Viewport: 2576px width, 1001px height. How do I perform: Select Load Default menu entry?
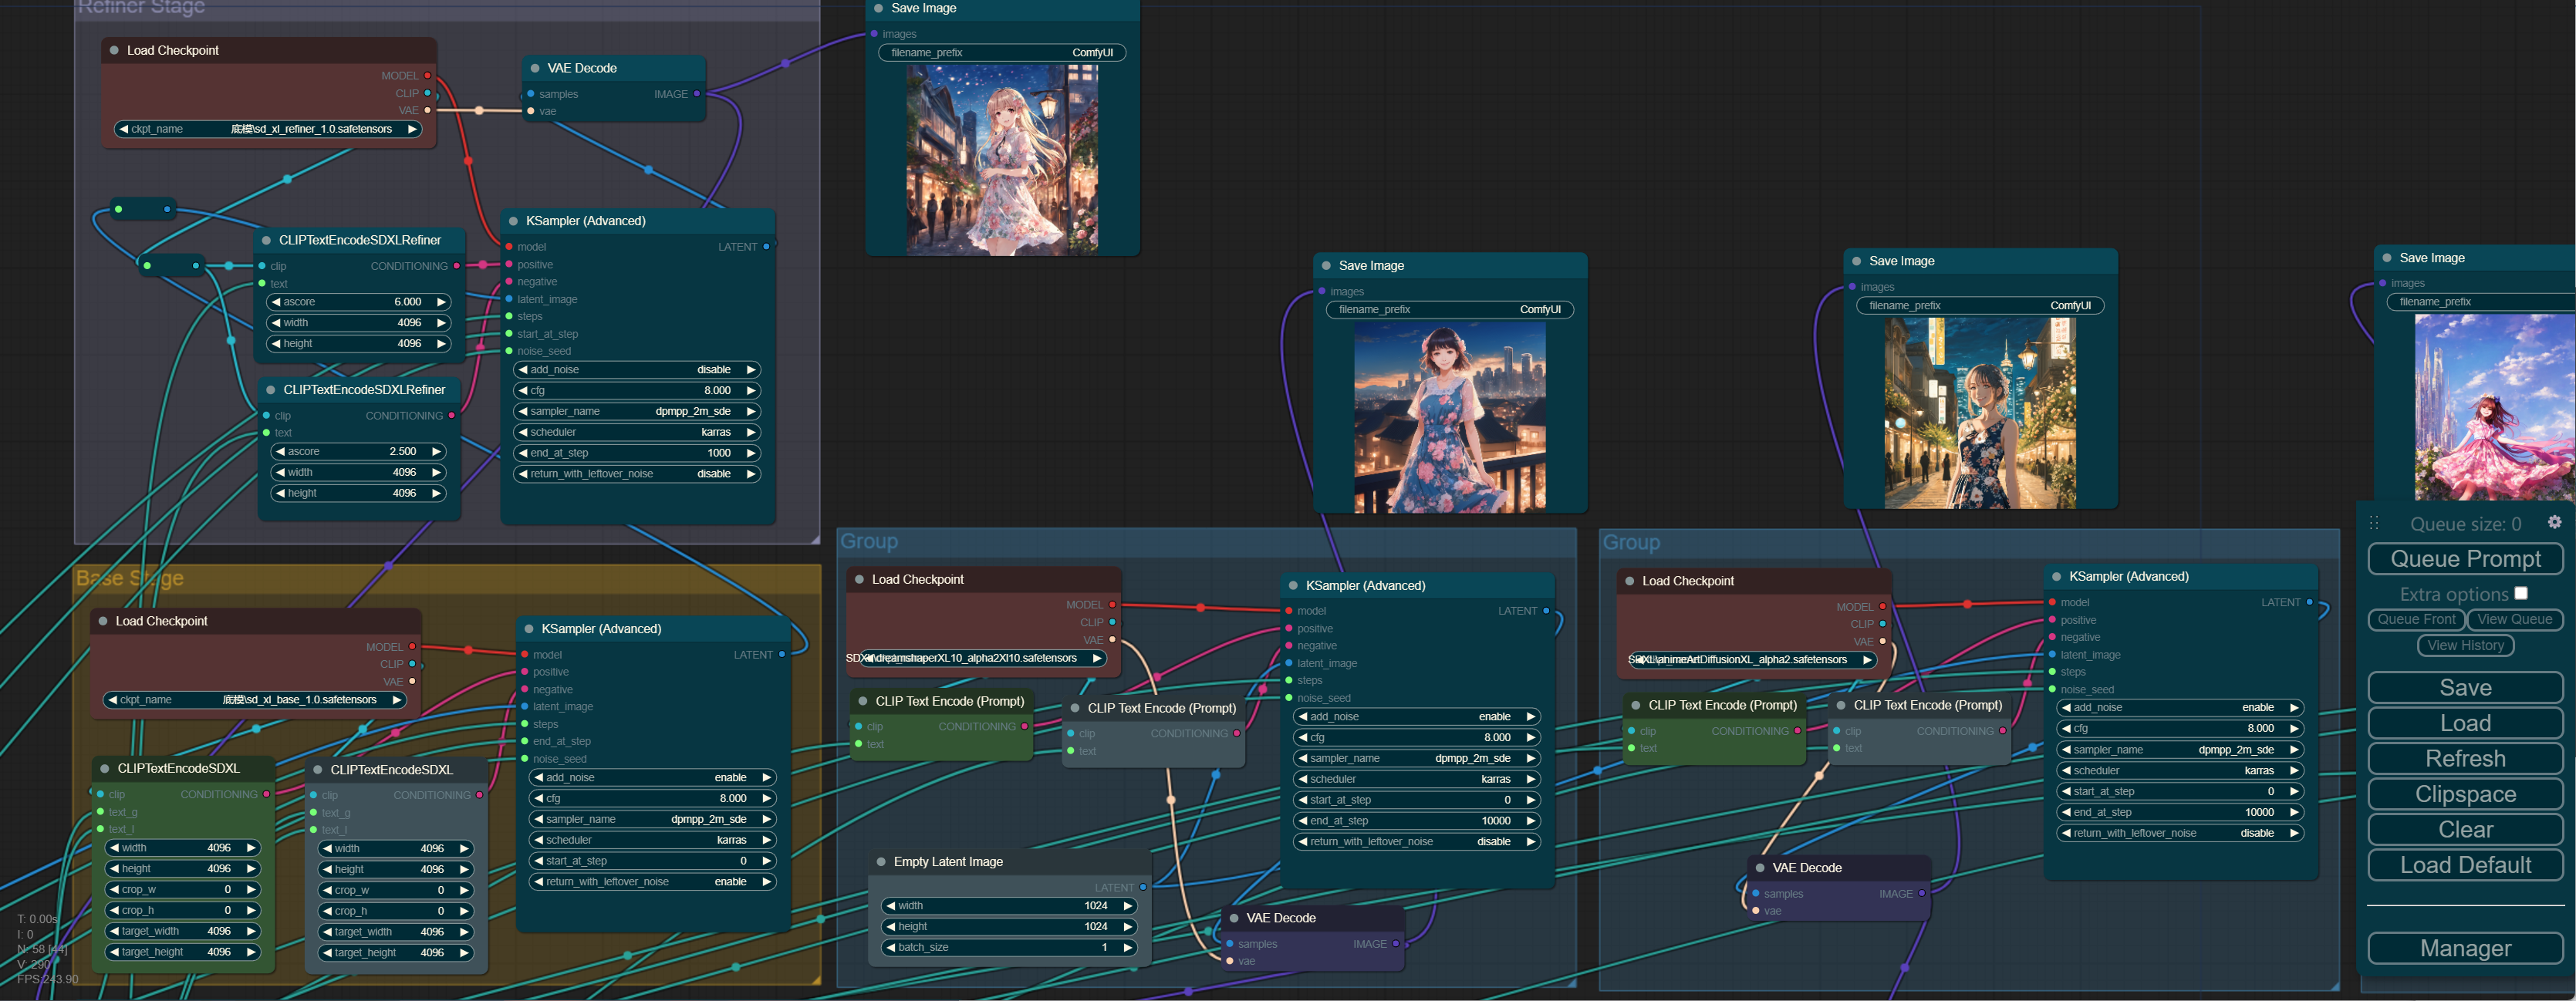click(2465, 865)
